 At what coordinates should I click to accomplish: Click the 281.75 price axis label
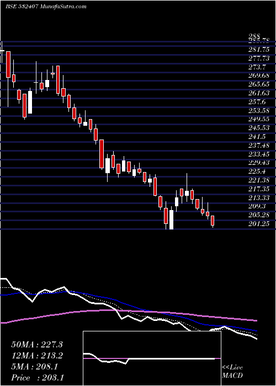click(x=259, y=50)
